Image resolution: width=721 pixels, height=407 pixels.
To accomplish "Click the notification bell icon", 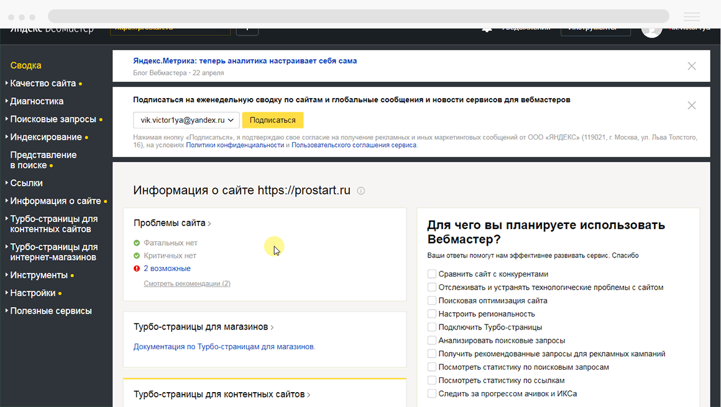I will [x=487, y=30].
